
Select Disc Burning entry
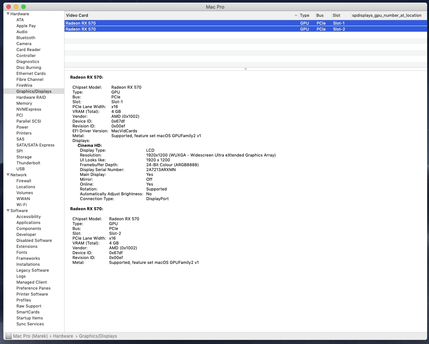[29, 67]
